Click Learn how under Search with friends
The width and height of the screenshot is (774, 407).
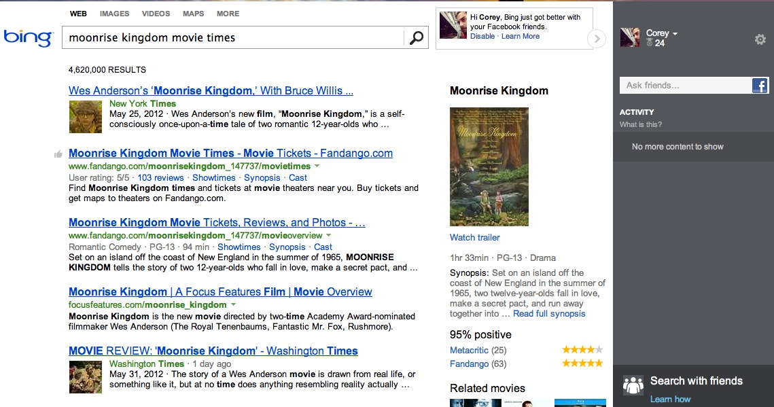click(670, 399)
